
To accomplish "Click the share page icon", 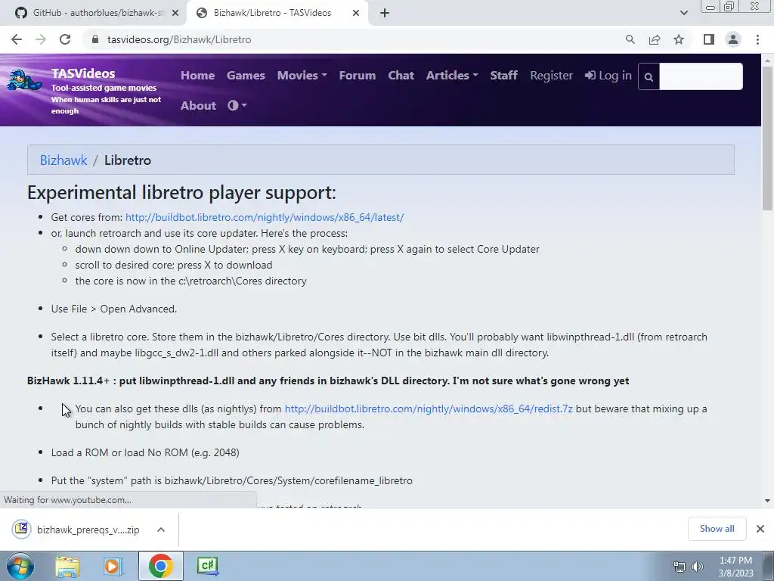I will pos(655,39).
